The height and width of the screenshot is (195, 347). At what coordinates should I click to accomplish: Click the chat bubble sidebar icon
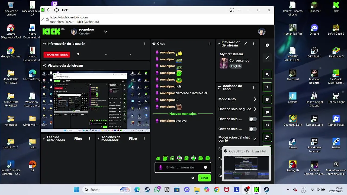[x=267, y=112]
